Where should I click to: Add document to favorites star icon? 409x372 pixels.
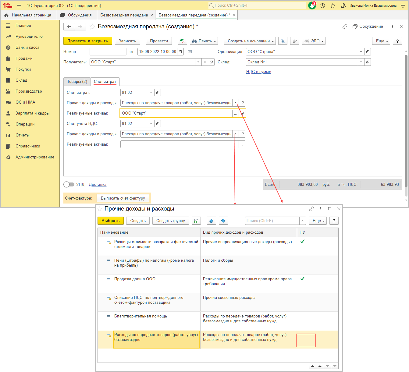[92, 27]
